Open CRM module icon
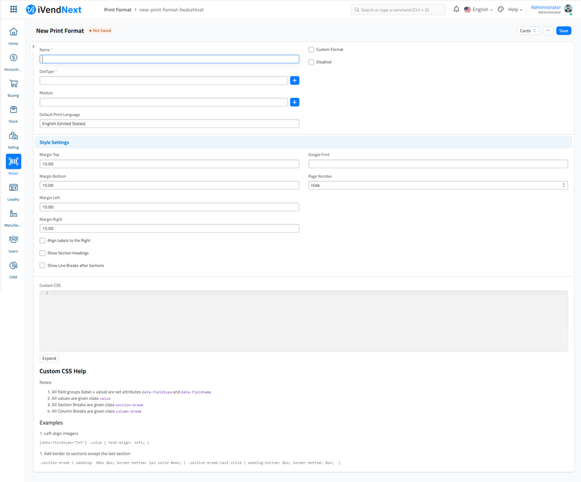 tap(13, 266)
